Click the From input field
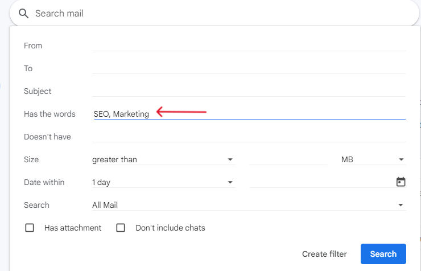Viewport: 421px width, 271px height. click(x=249, y=46)
